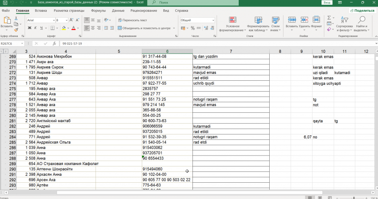Viewport: 378px width, 199px height.
Task: Open the Font group dialog launcher
Action: pos(80,36)
